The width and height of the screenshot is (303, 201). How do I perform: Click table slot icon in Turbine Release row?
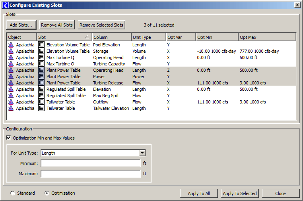tap(41, 83)
